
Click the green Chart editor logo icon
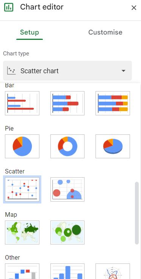pyautogui.click(x=9, y=7)
